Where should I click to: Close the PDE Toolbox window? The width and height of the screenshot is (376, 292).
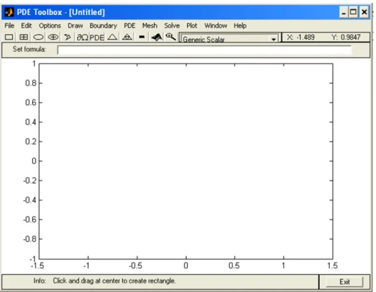point(364,13)
